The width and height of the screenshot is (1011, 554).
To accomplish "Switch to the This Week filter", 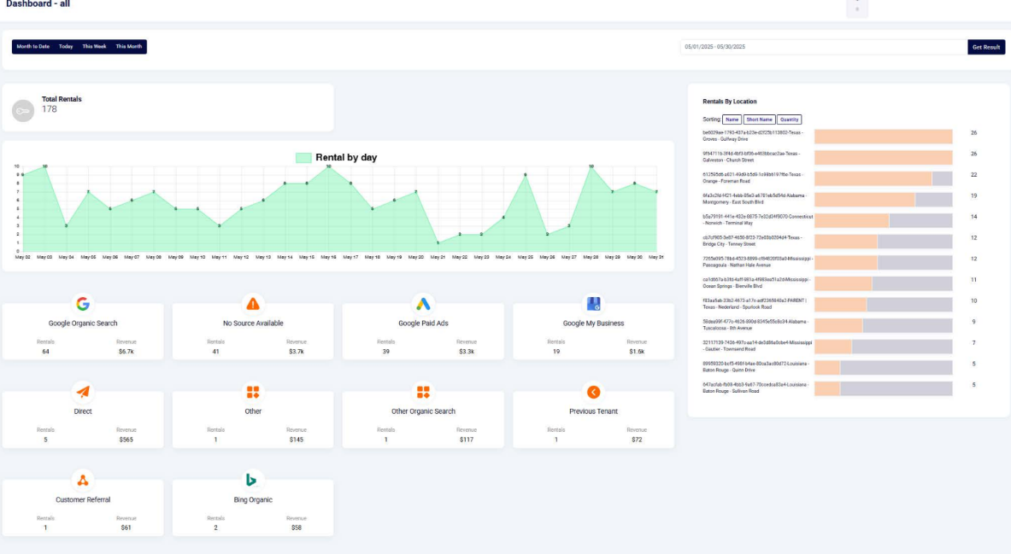I will point(94,47).
